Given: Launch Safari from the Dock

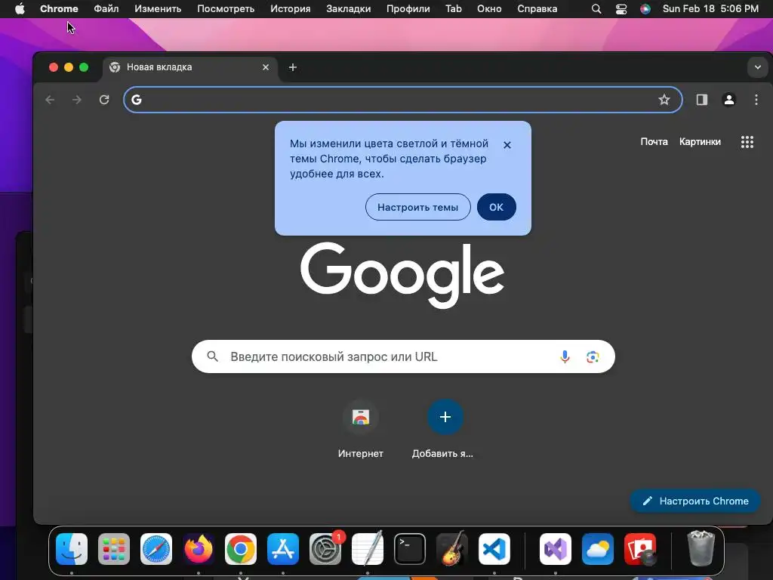Looking at the screenshot, I should point(156,549).
